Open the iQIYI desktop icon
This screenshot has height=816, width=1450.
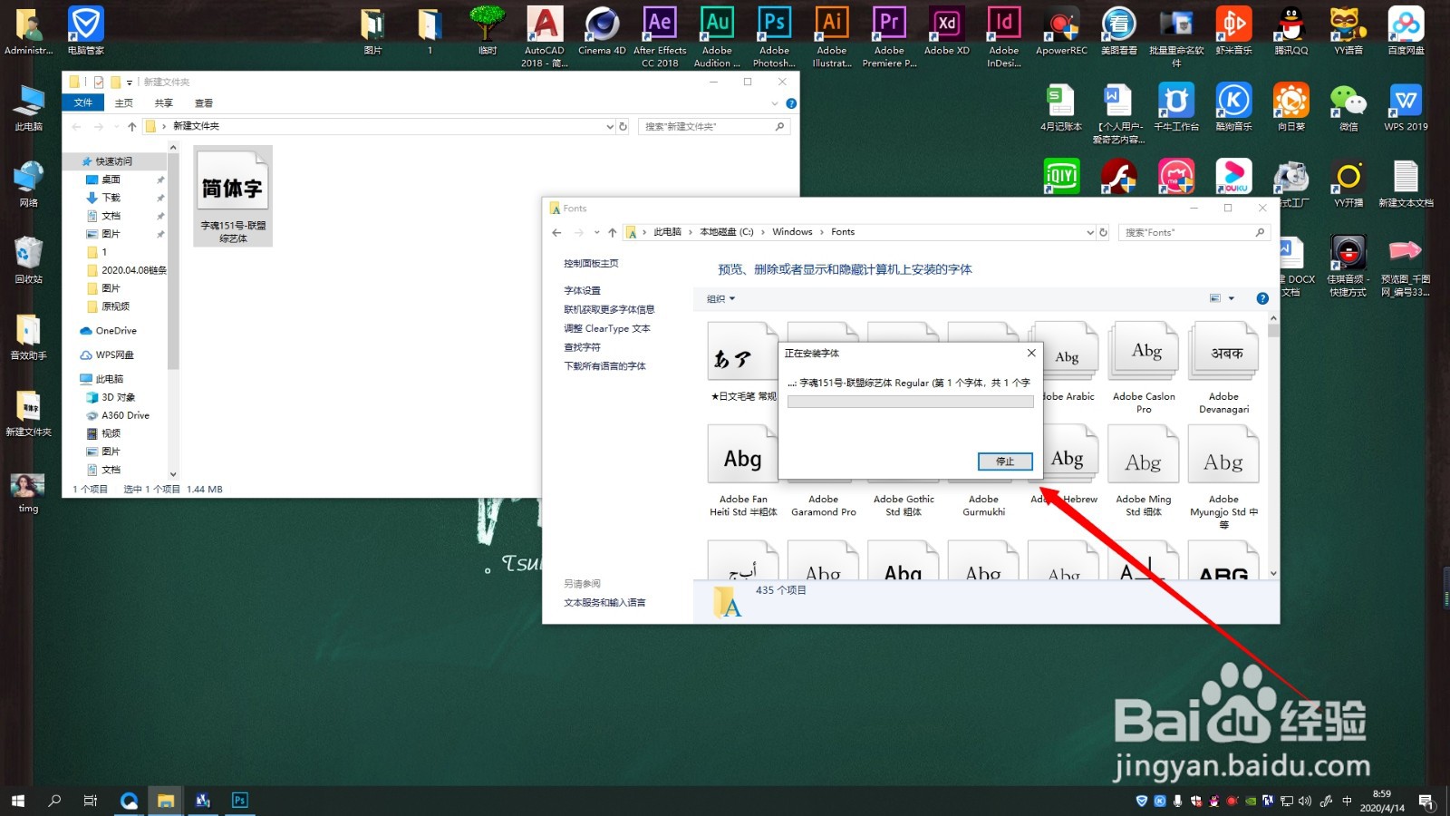pyautogui.click(x=1061, y=176)
